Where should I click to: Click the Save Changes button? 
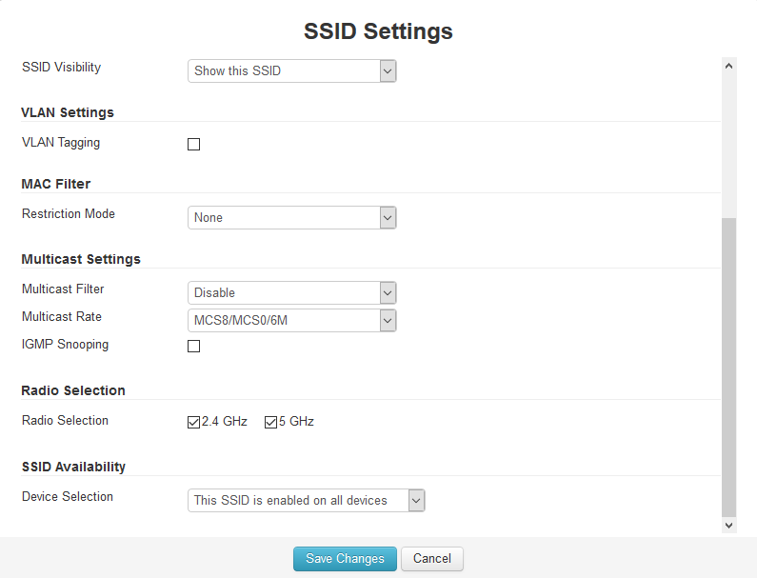click(x=345, y=559)
